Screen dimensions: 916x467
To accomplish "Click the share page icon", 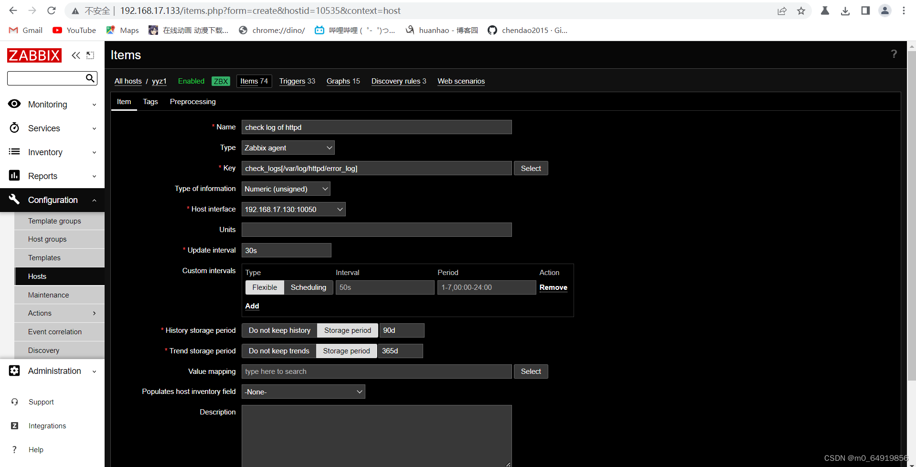I will 782,11.
